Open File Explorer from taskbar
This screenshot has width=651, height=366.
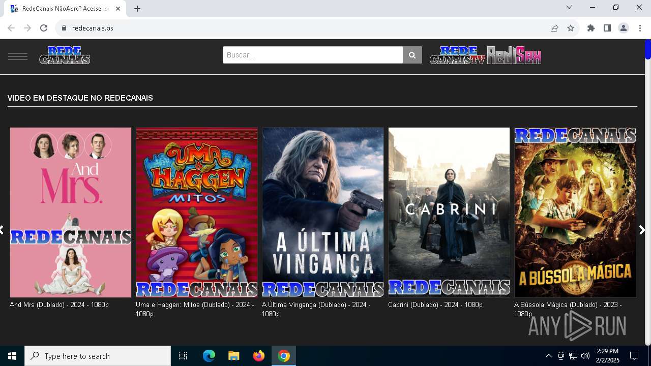click(233, 356)
